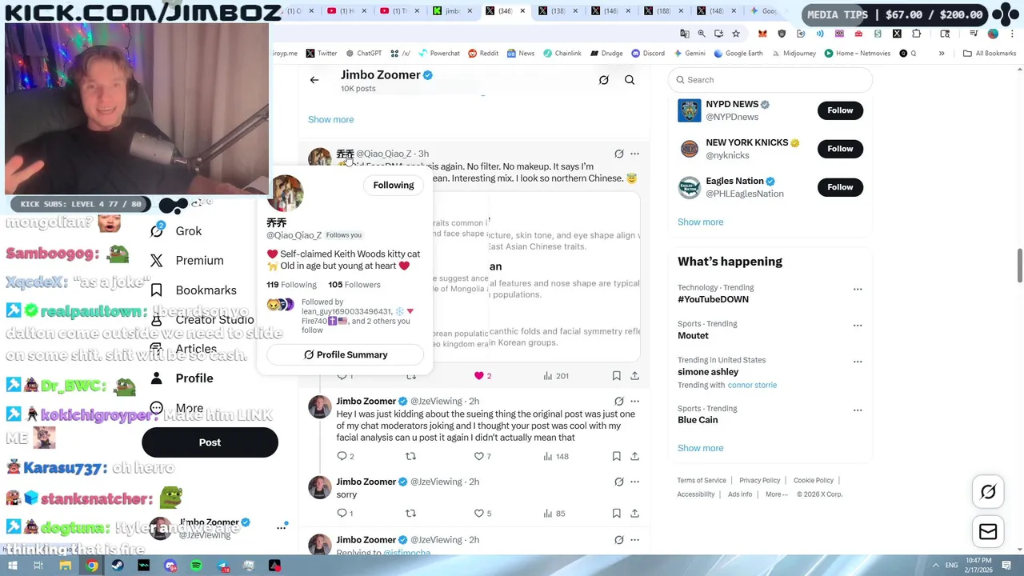
Task: Open three-dot menu on Qiao Qiao post
Action: (x=634, y=154)
